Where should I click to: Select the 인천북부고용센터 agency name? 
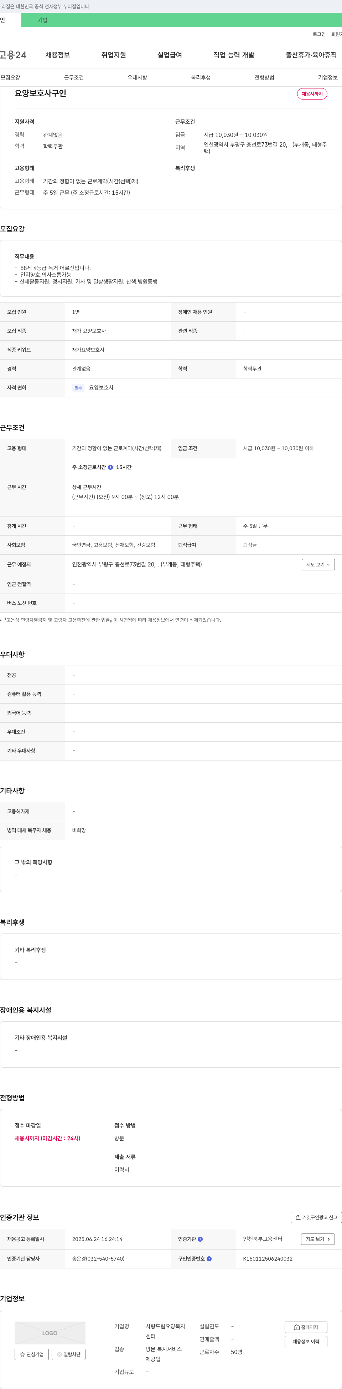pos(263,1239)
